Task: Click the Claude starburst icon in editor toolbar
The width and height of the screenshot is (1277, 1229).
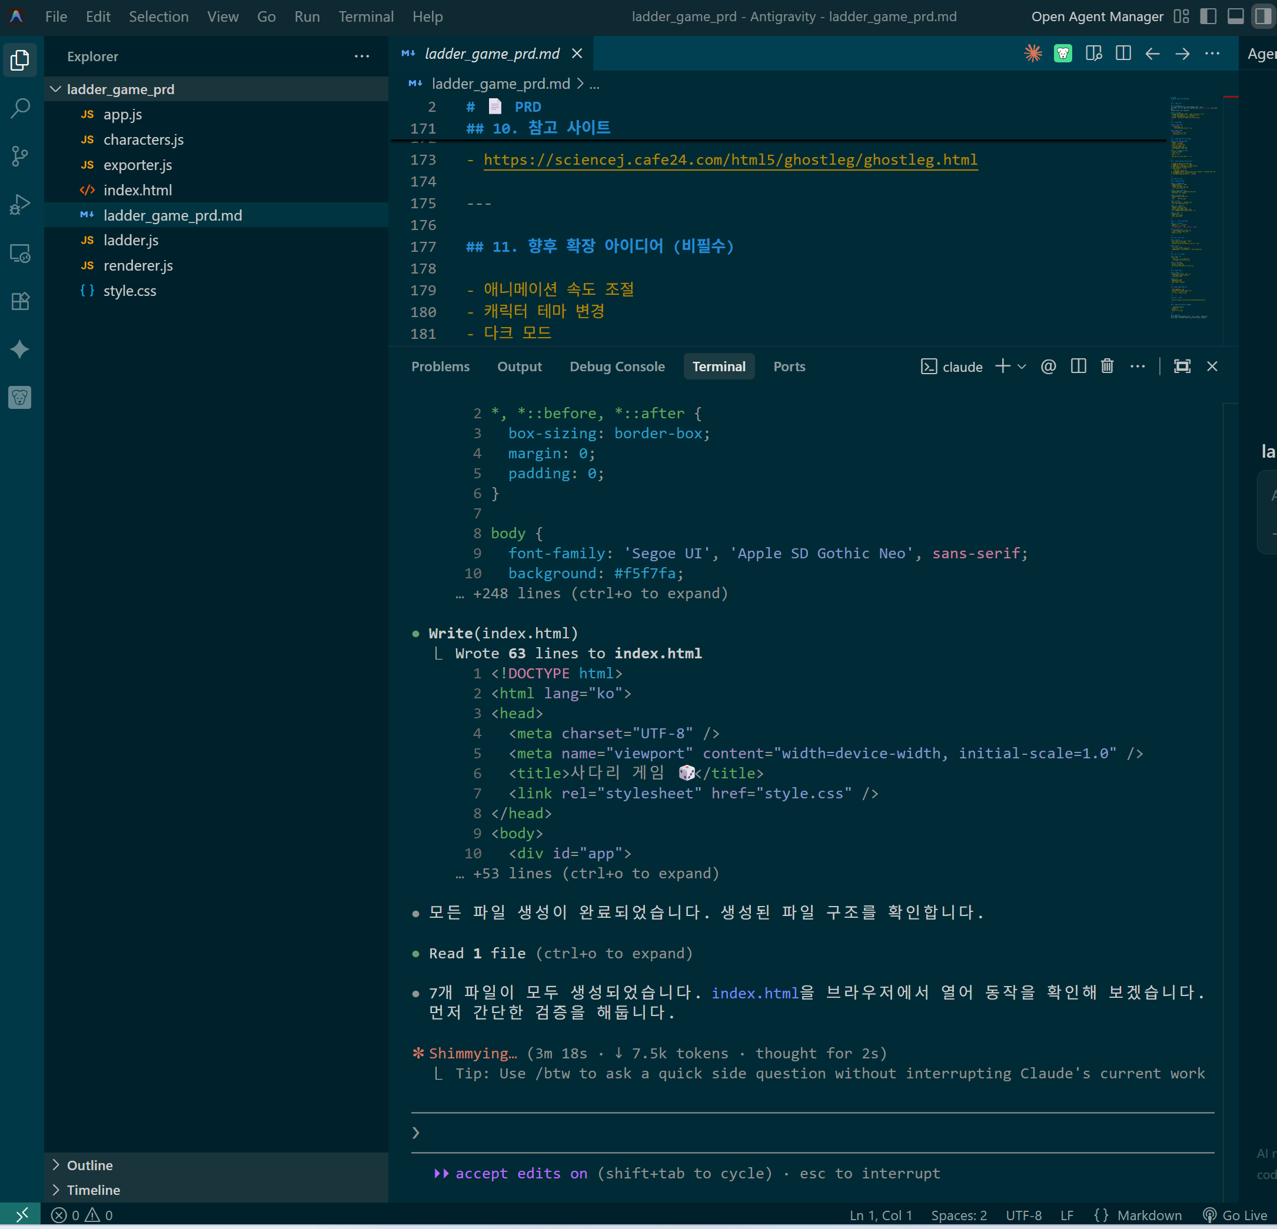Action: point(1033,54)
